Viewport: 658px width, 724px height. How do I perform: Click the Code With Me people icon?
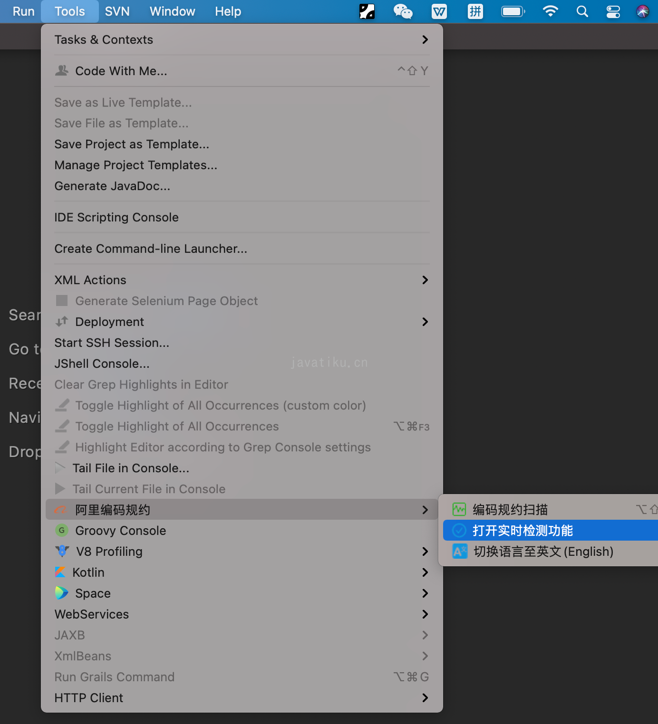[x=62, y=71]
